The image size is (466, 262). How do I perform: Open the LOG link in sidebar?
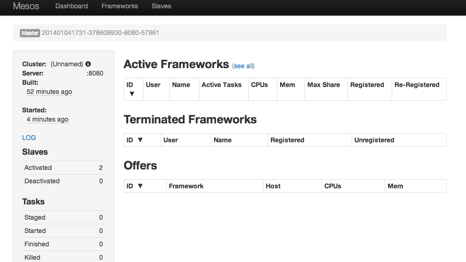click(x=29, y=138)
